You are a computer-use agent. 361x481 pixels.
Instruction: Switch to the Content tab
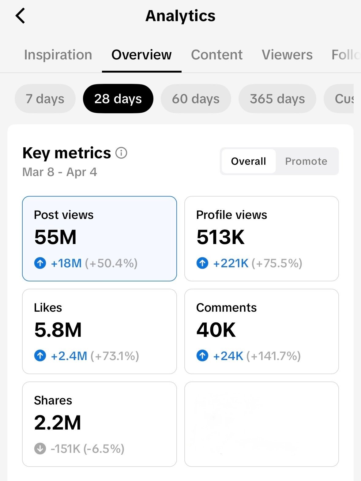[x=217, y=55]
